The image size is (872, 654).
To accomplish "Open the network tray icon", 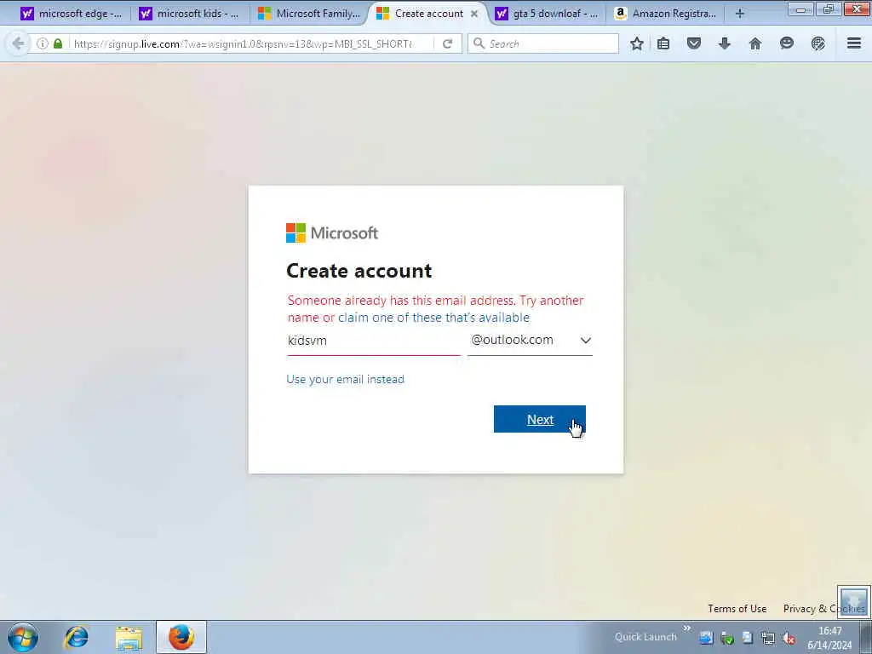I will coord(768,639).
